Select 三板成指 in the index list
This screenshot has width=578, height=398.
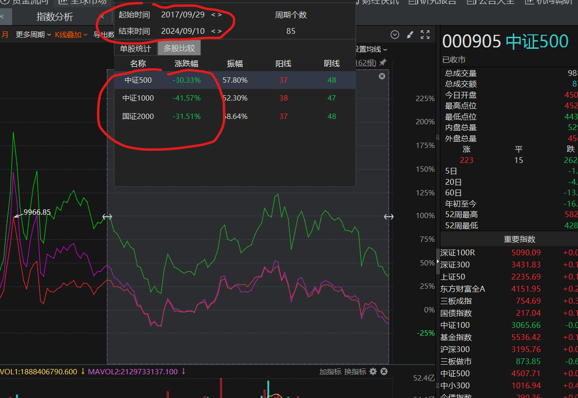coord(456,301)
